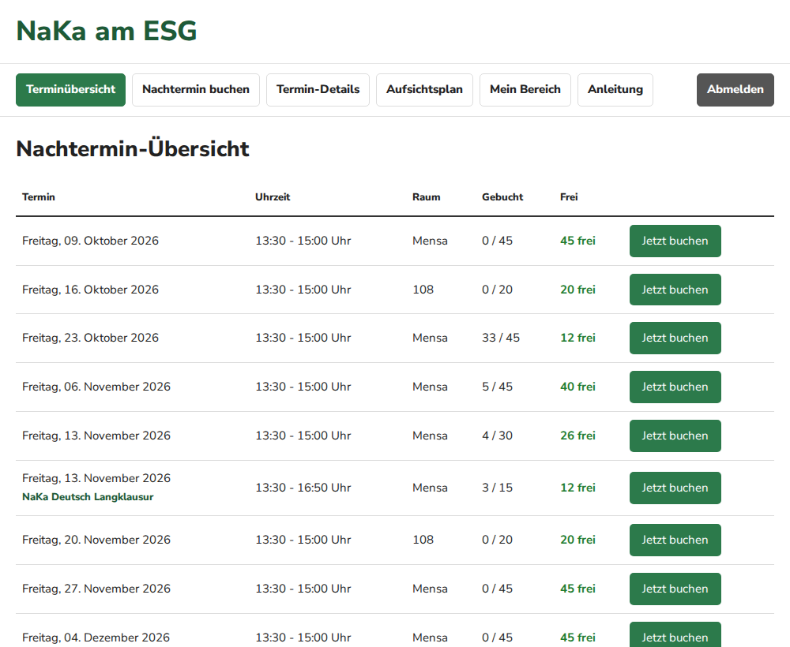
Task: Click the 5 / 45 booked count
Action: (x=497, y=387)
